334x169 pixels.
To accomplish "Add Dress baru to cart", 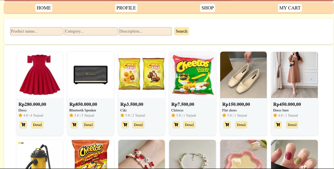I will pyautogui.click(x=278, y=125).
